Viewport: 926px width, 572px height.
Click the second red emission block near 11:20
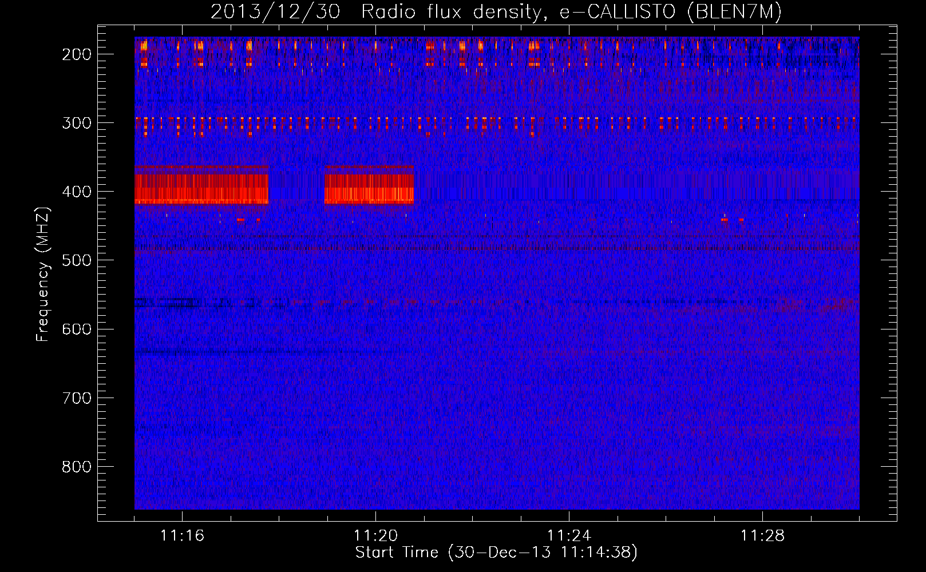tap(369, 185)
